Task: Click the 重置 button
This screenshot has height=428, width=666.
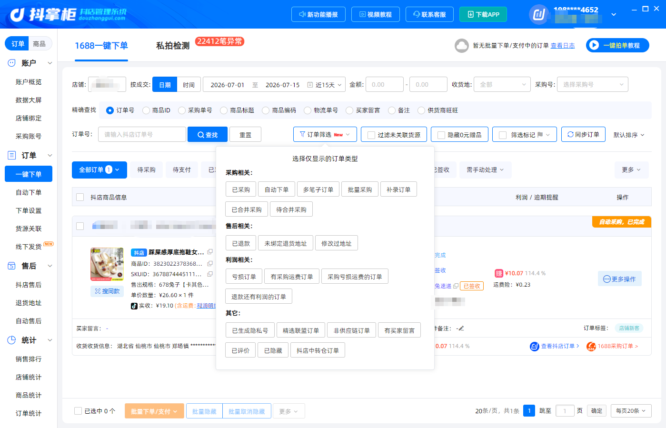Action: pyautogui.click(x=245, y=135)
